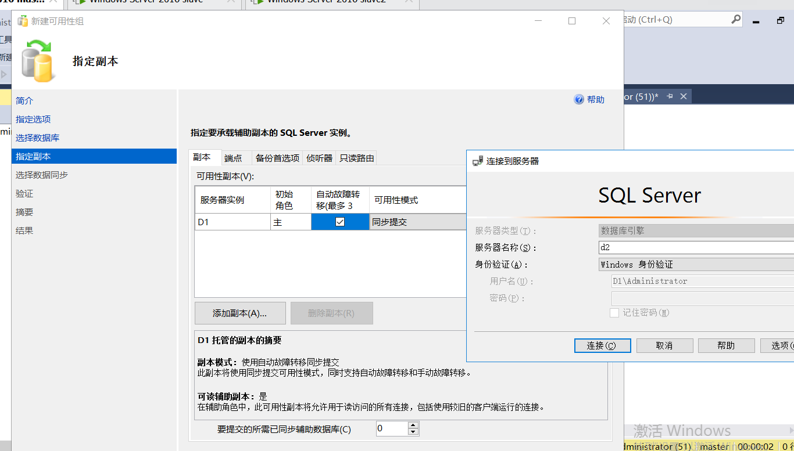Toggle the 记住密码 checkbox
The width and height of the screenshot is (794, 451).
(x=614, y=313)
